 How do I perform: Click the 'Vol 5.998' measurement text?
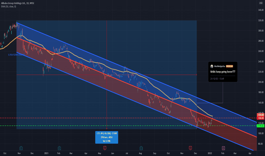(107, 141)
